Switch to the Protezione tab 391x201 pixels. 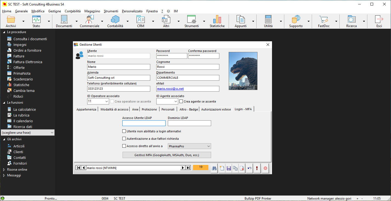[x=149, y=109]
